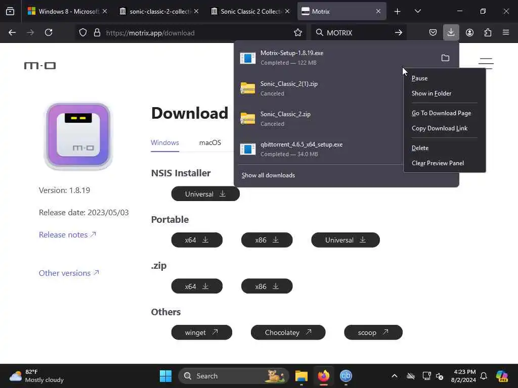Click the MOTRIX search field
This screenshot has height=388, width=518.
click(359, 33)
